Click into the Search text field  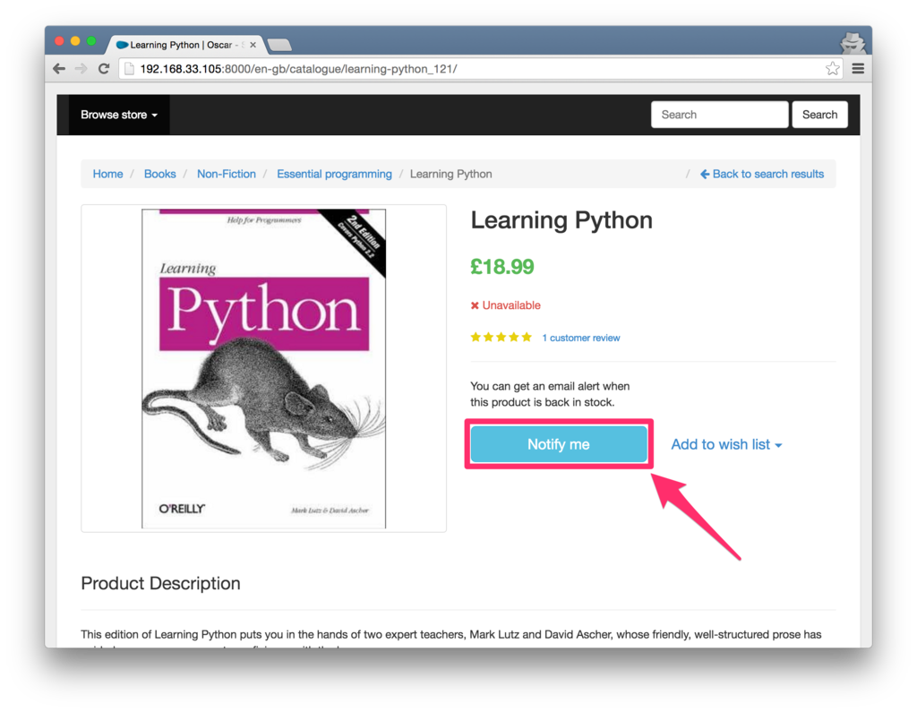point(719,115)
